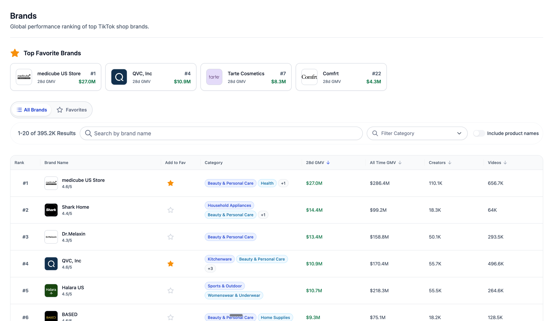Viewport: 554px width, 321px height.
Task: Favorite Shark Home with its star
Action: coord(170,210)
